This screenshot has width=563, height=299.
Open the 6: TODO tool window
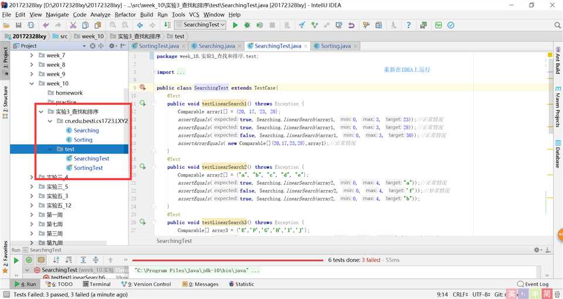60,284
